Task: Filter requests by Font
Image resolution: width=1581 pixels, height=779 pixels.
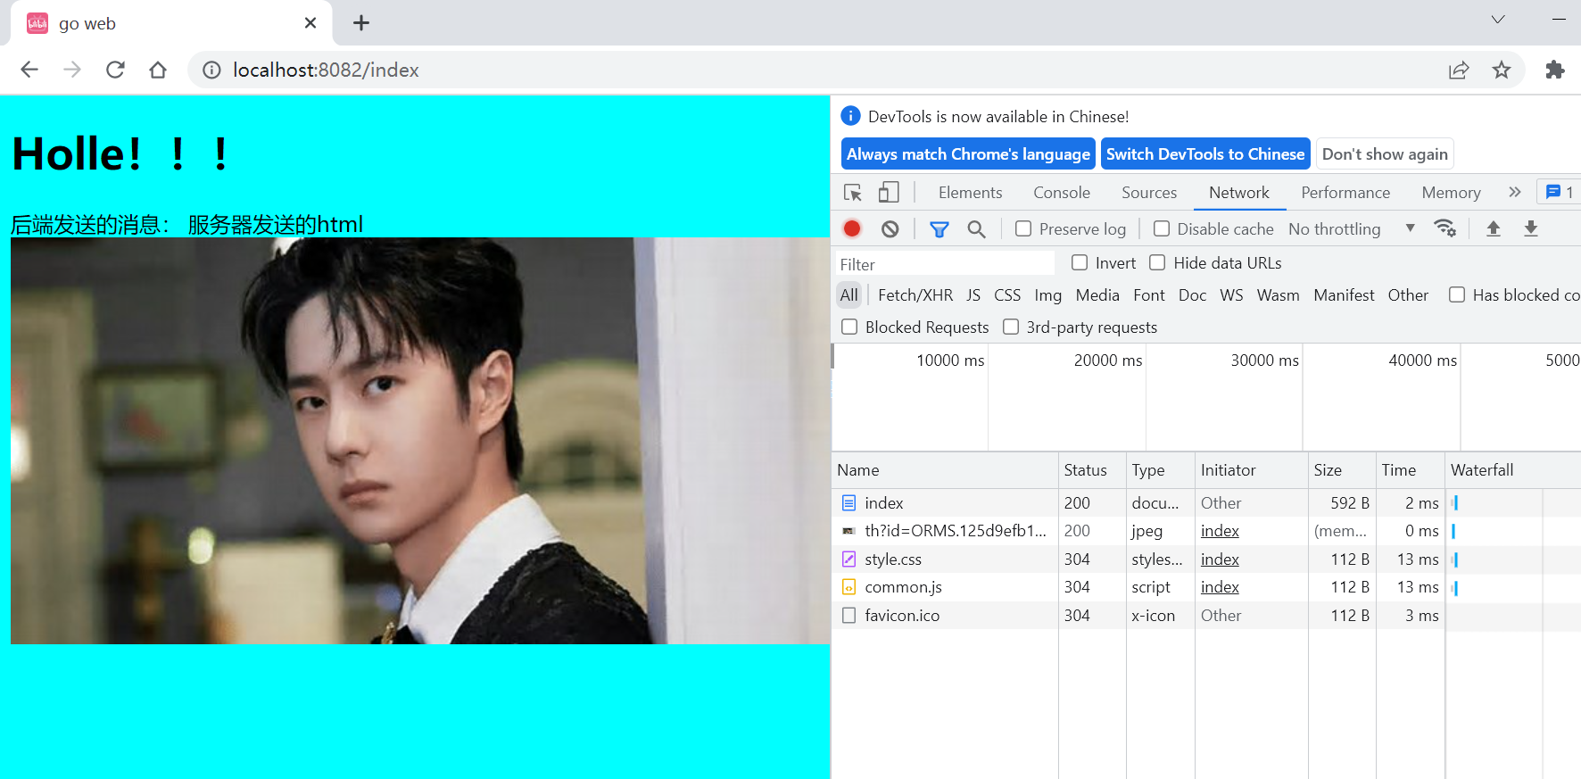Action: pos(1149,295)
